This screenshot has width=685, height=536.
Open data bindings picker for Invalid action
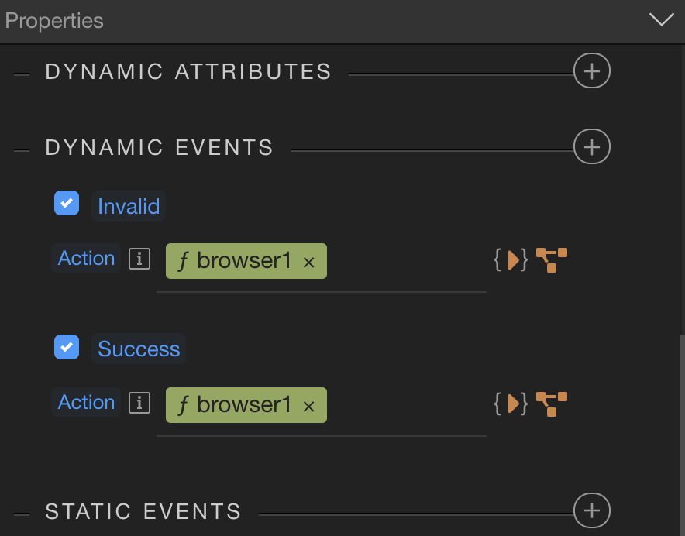point(511,260)
